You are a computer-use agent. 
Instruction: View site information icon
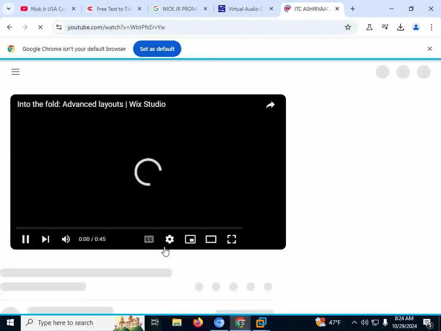pos(59,27)
